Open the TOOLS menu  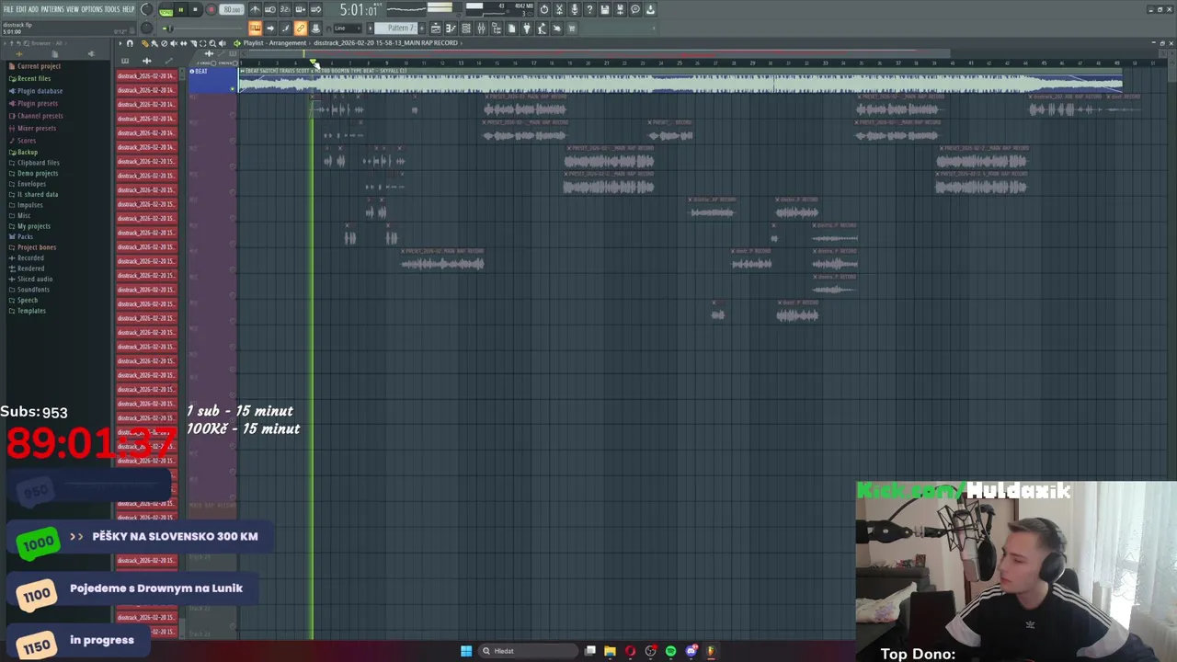pos(112,9)
